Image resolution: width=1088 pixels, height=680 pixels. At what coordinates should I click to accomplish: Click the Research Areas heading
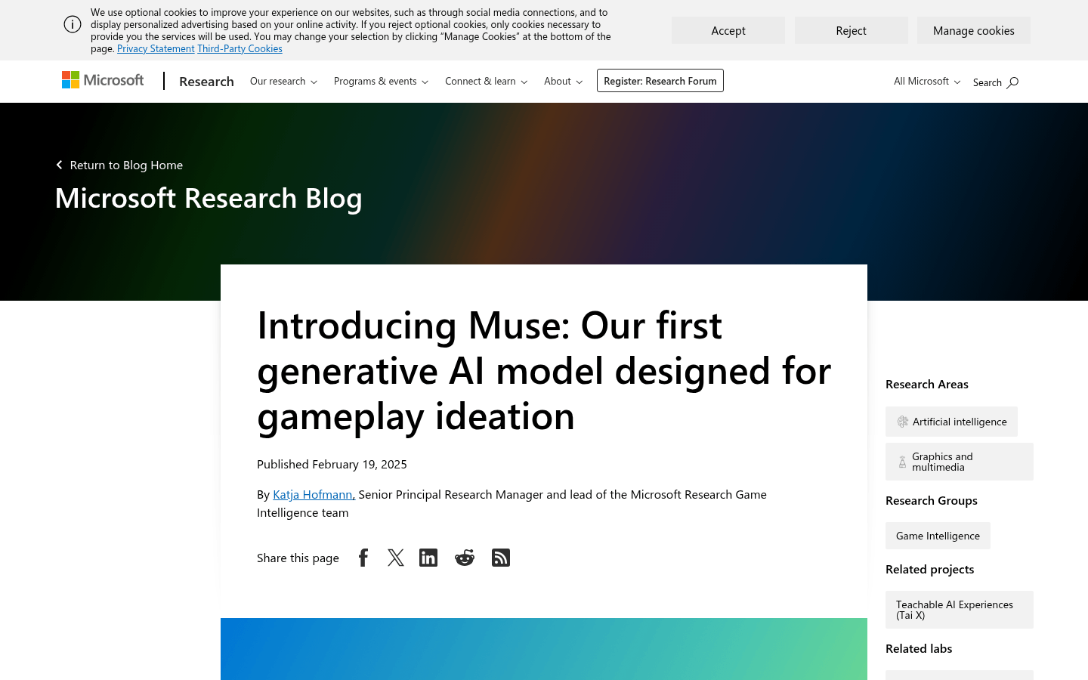[927, 384]
